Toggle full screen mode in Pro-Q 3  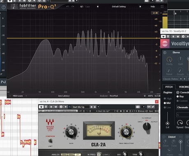point(162,7)
